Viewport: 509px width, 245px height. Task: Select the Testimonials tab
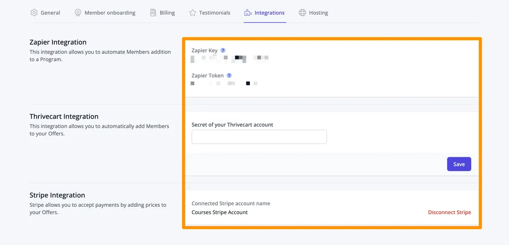[210, 12]
